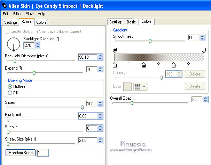211x165 pixels.
Task: Open the color palette grid picker
Action: 140,86
